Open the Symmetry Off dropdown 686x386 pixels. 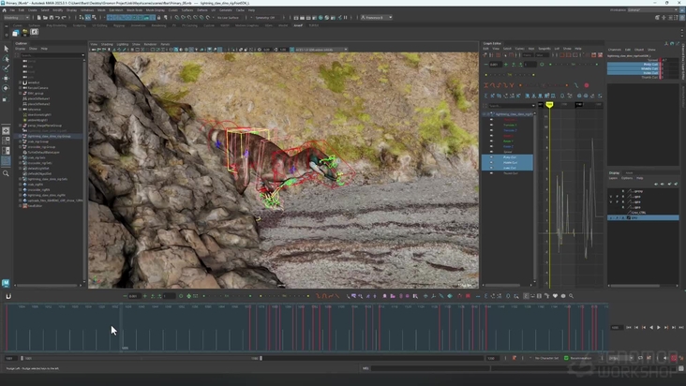point(267,18)
